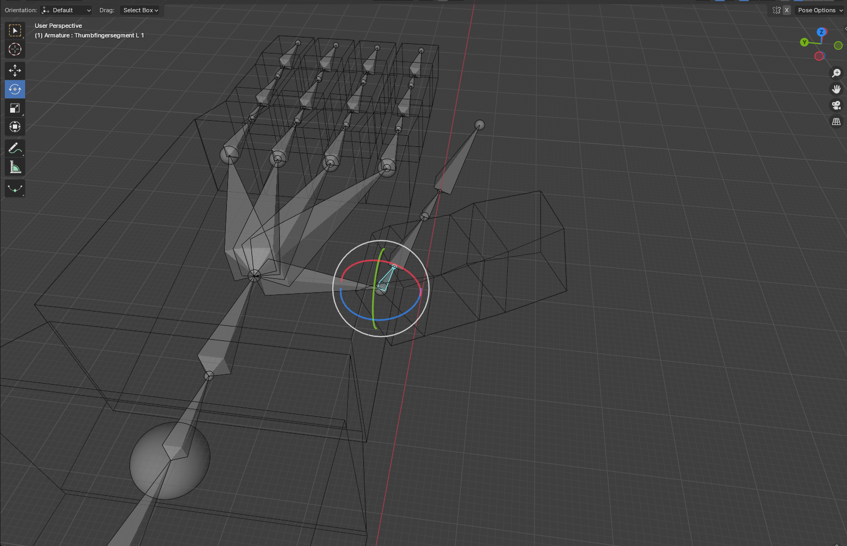Activate the Measure ruler tool
The image size is (847, 546).
click(15, 167)
